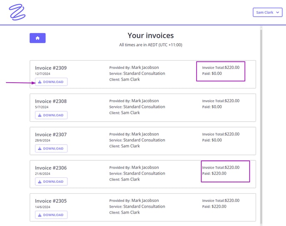Open the Sam Clark account dropdown
286x226 pixels.
267,12
